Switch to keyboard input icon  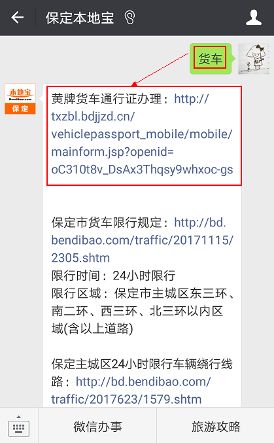[x=19, y=426]
